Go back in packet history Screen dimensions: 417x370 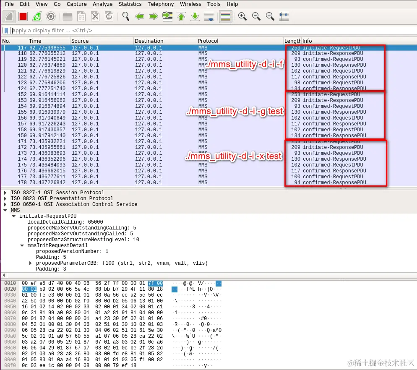[140, 16]
